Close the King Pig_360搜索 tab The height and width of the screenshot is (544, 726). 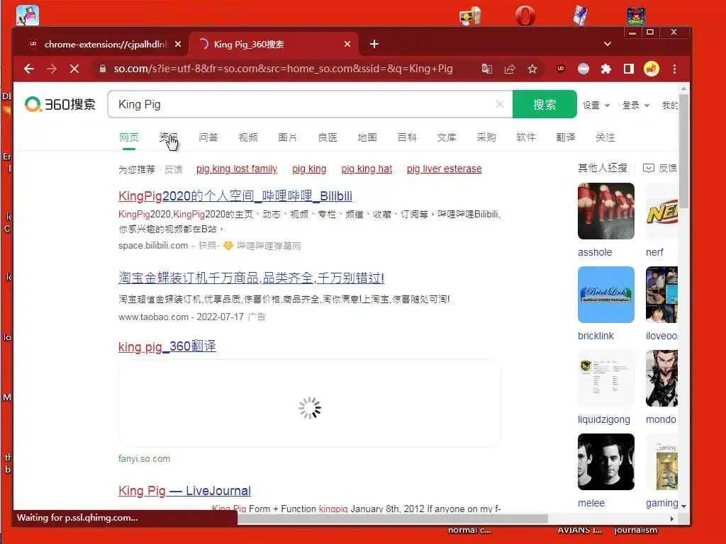point(347,44)
